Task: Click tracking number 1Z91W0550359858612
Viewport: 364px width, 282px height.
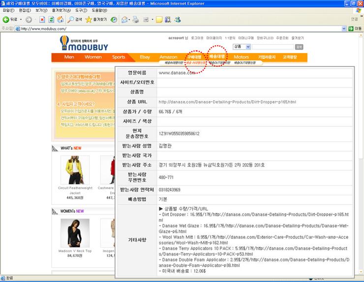Action: click(x=179, y=134)
